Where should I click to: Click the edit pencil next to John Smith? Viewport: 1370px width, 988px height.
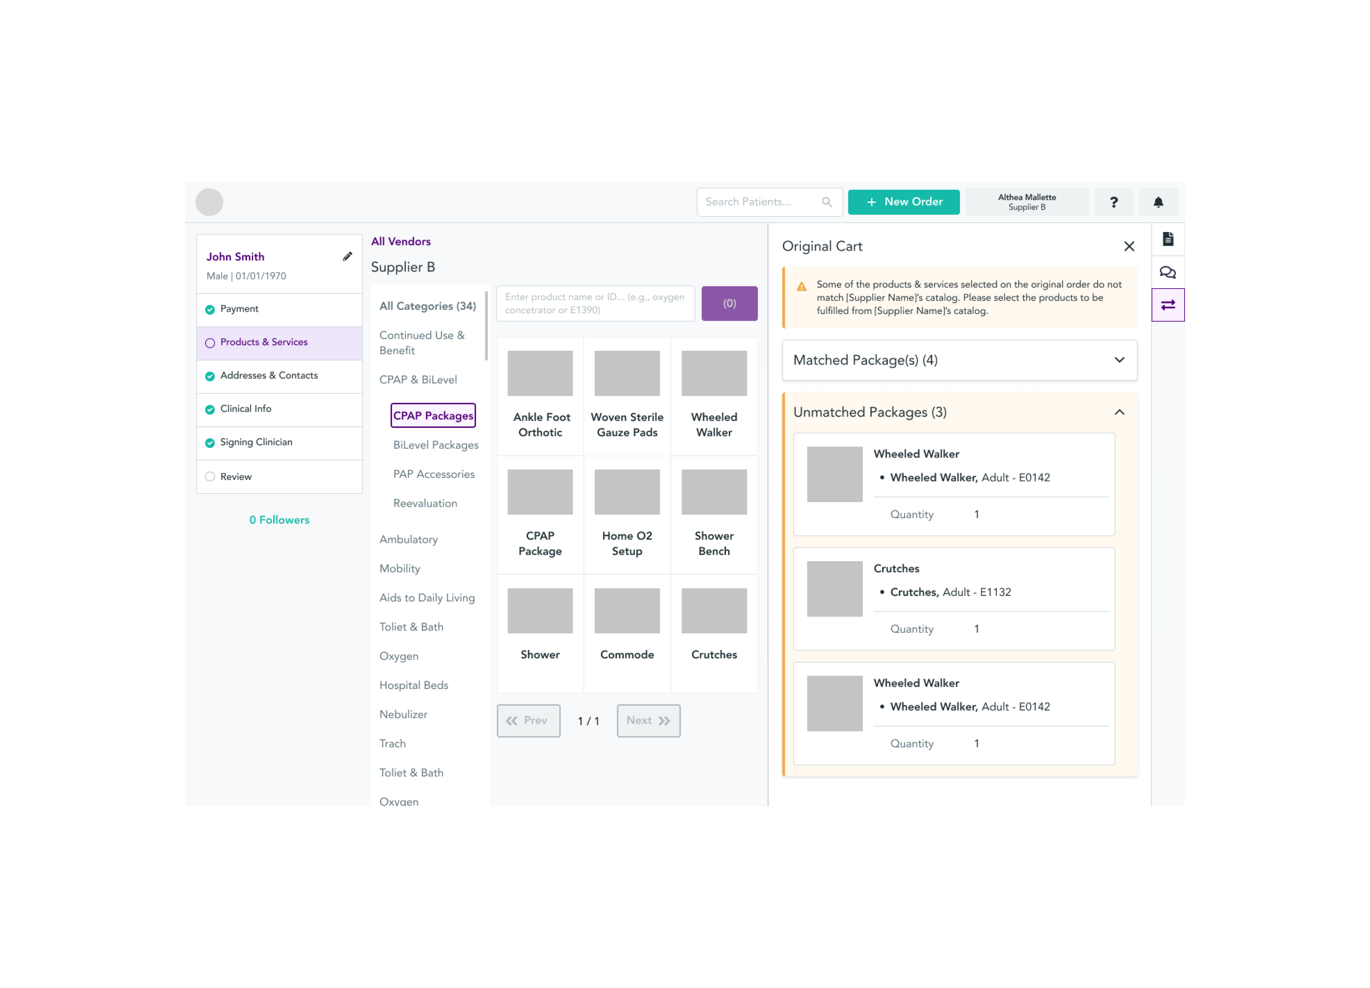point(347,257)
